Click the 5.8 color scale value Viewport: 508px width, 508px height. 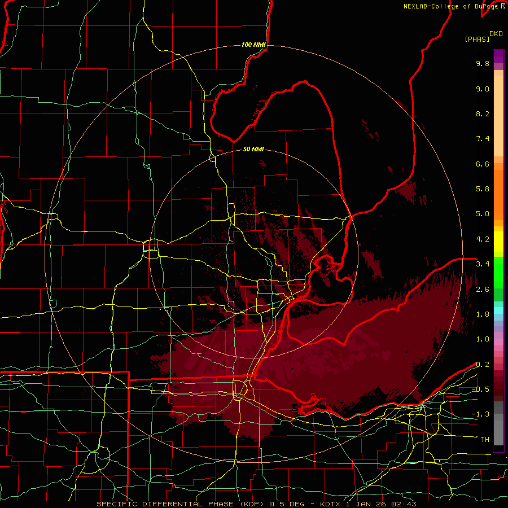[x=483, y=189]
